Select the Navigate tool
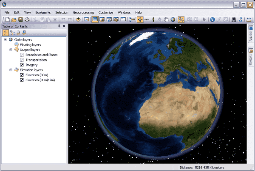 pos(140,19)
